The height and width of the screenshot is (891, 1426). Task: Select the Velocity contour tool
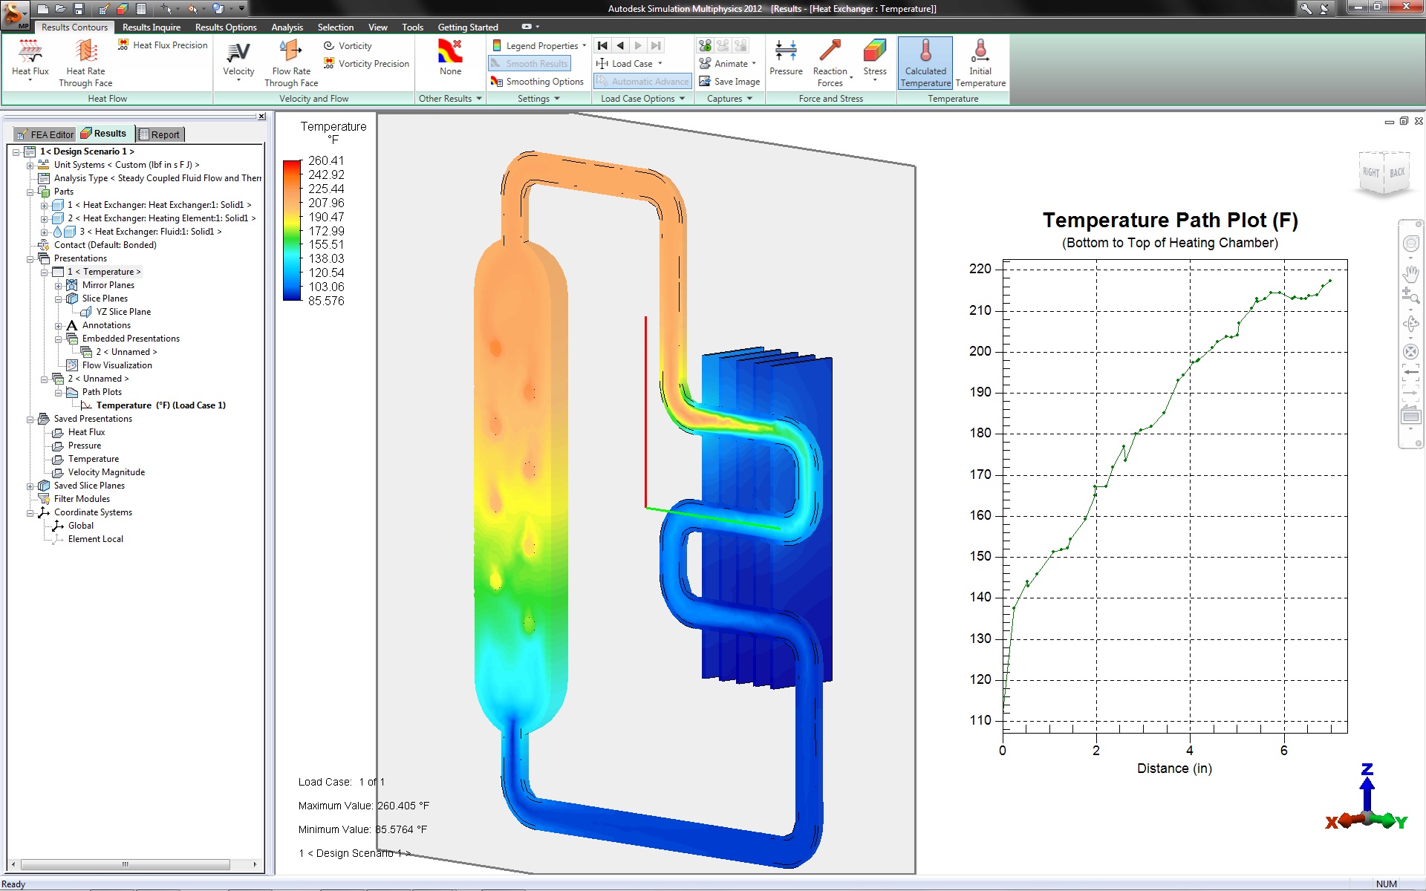coord(238,53)
